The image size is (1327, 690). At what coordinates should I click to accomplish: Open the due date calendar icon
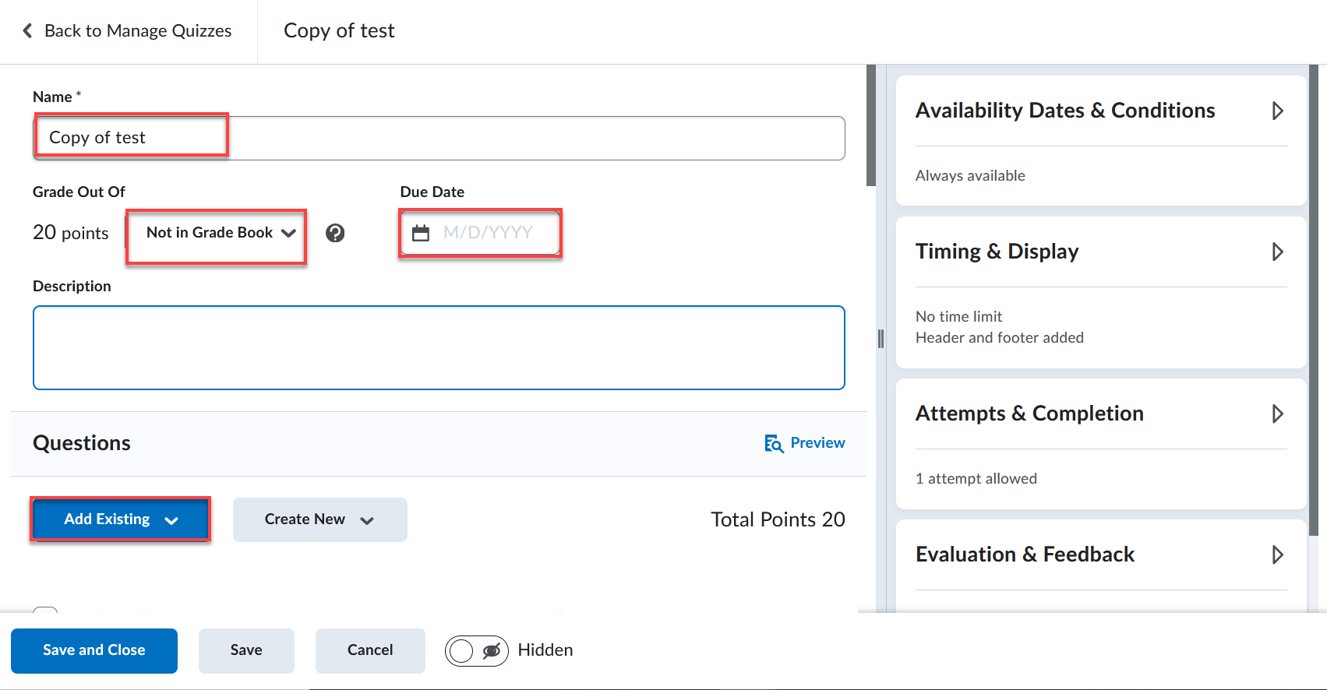(421, 233)
